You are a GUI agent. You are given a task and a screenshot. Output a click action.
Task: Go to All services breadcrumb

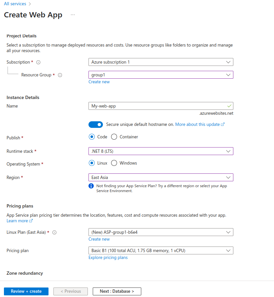coord(15,4)
